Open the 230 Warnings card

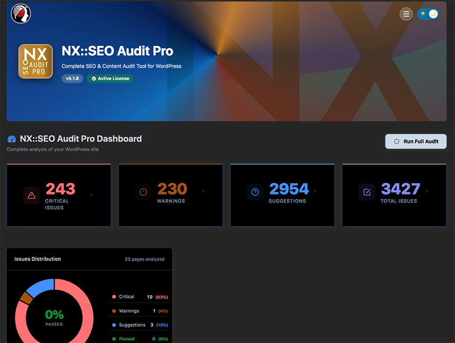click(171, 195)
